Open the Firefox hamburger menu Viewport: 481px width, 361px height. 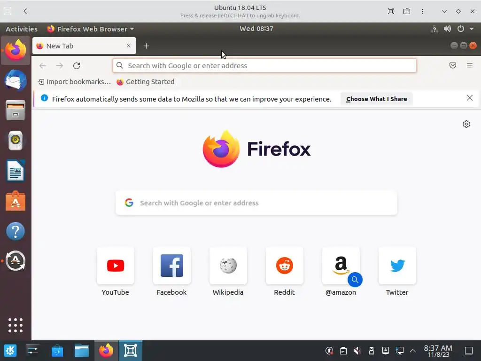click(x=470, y=65)
